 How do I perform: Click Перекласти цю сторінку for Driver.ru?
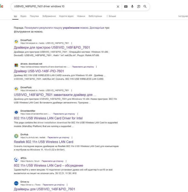pos(53,185)
